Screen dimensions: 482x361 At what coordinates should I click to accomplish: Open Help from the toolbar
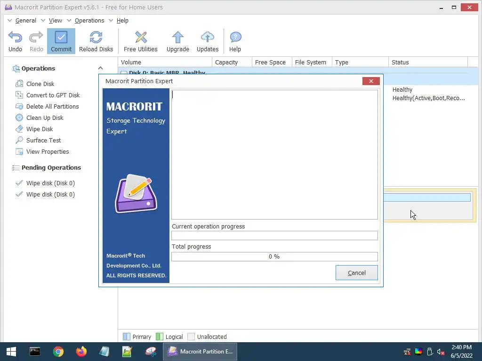[235, 41]
